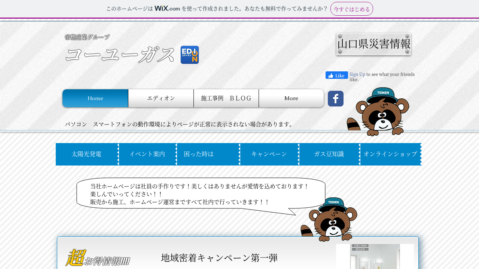
Task: Open the Facebook page icon
Action: click(x=335, y=99)
